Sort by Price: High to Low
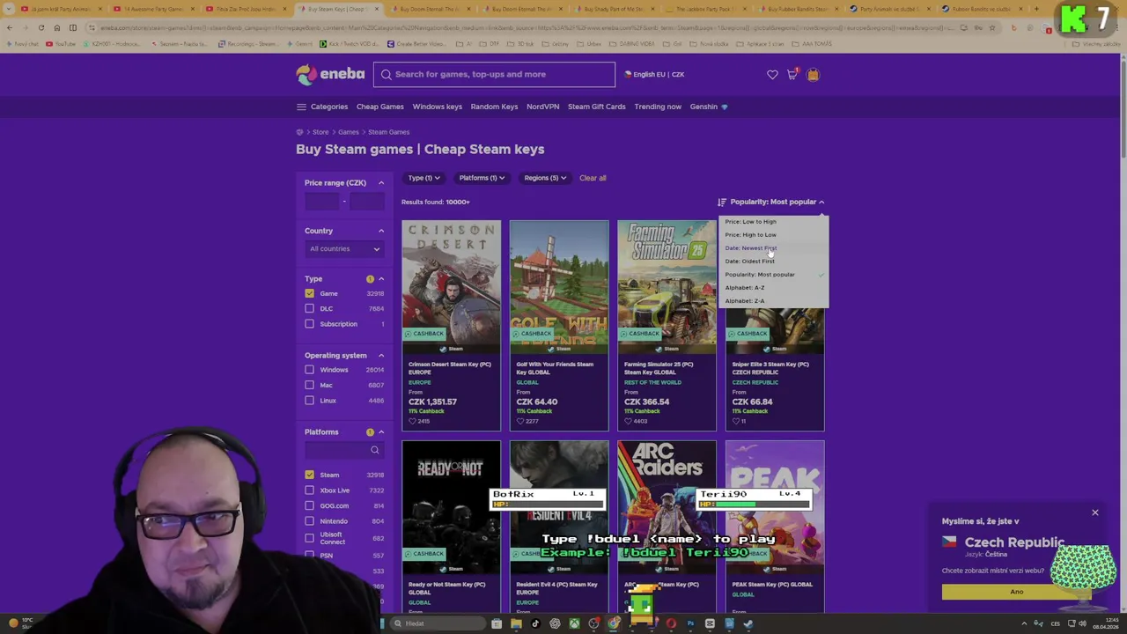The width and height of the screenshot is (1127, 634). click(751, 235)
